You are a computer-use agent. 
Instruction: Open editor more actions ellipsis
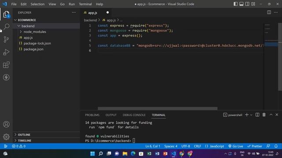coord(276,12)
